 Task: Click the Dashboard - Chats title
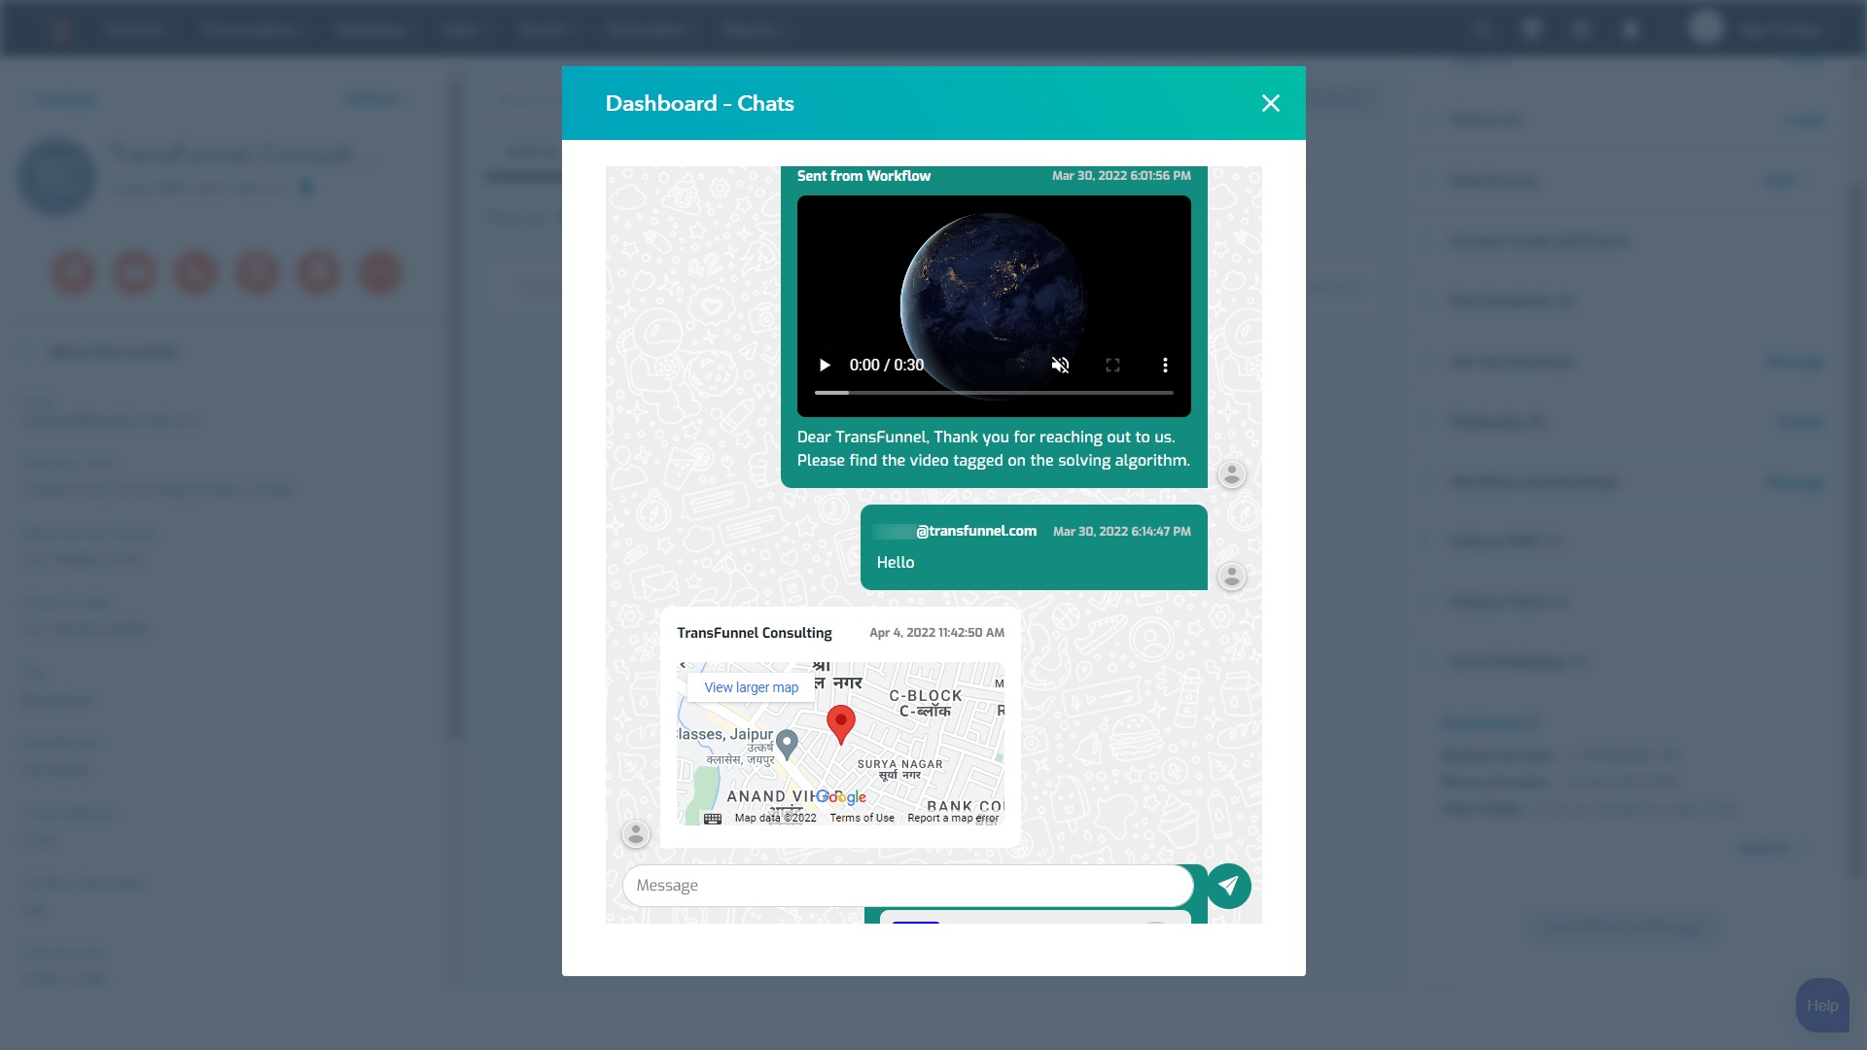(x=699, y=103)
